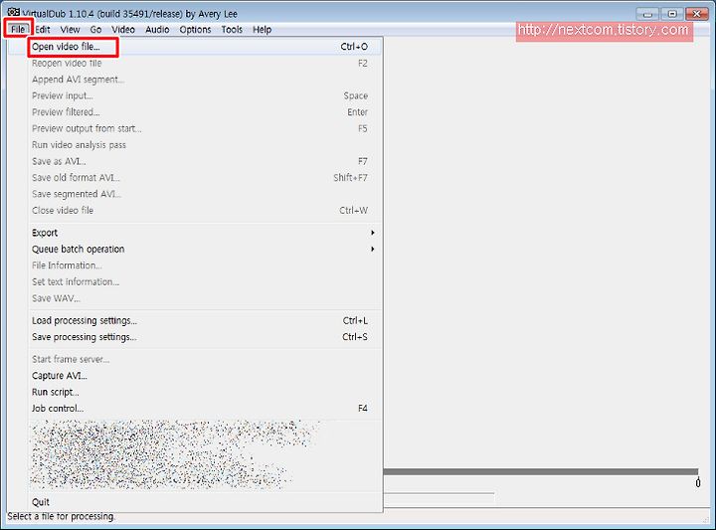
Task: Open the Go menu
Action: 95,30
